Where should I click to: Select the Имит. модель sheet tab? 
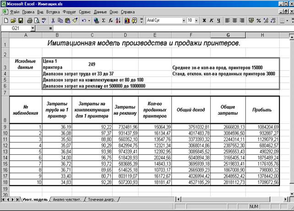[35, 200]
